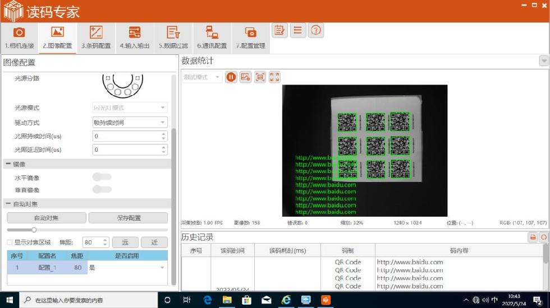Click the fullscreen expand icon above image
Viewport: 550px width, 308px height.
[274, 77]
